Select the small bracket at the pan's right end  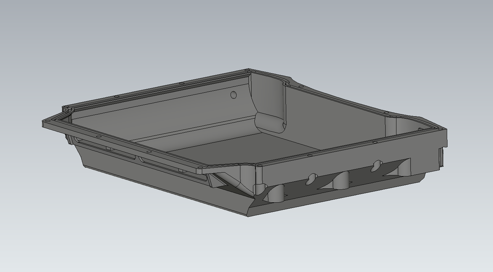point(442,158)
